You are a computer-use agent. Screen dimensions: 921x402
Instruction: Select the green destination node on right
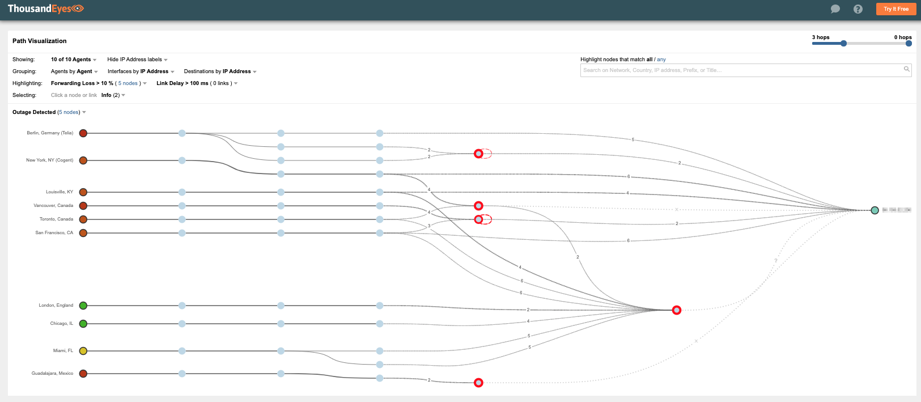875,210
